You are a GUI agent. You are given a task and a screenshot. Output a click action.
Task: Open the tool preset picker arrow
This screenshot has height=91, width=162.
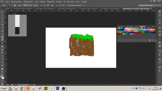pos(6,5)
